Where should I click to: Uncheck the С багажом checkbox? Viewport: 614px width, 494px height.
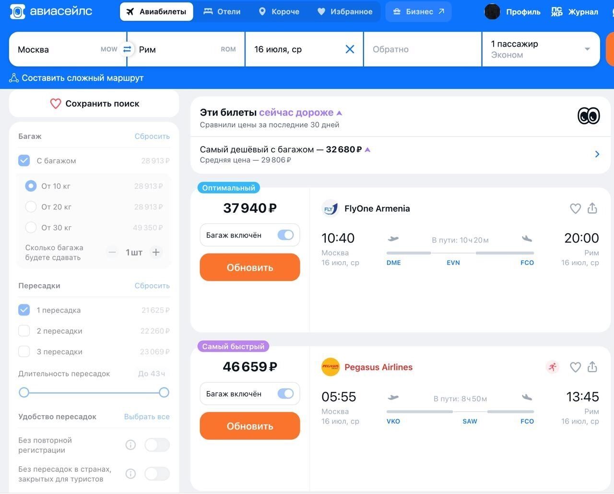[24, 160]
